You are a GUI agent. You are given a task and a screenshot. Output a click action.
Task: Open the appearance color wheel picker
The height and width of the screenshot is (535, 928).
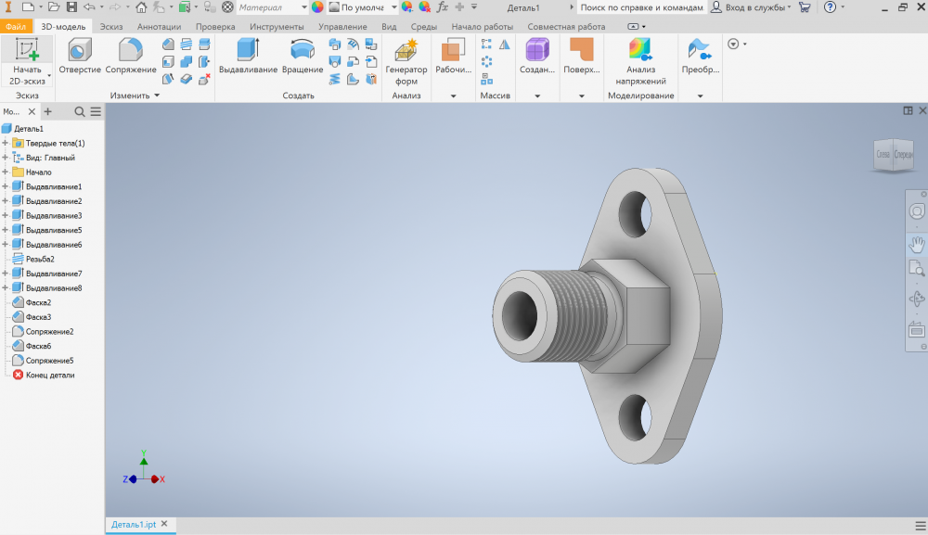pyautogui.click(x=318, y=7)
